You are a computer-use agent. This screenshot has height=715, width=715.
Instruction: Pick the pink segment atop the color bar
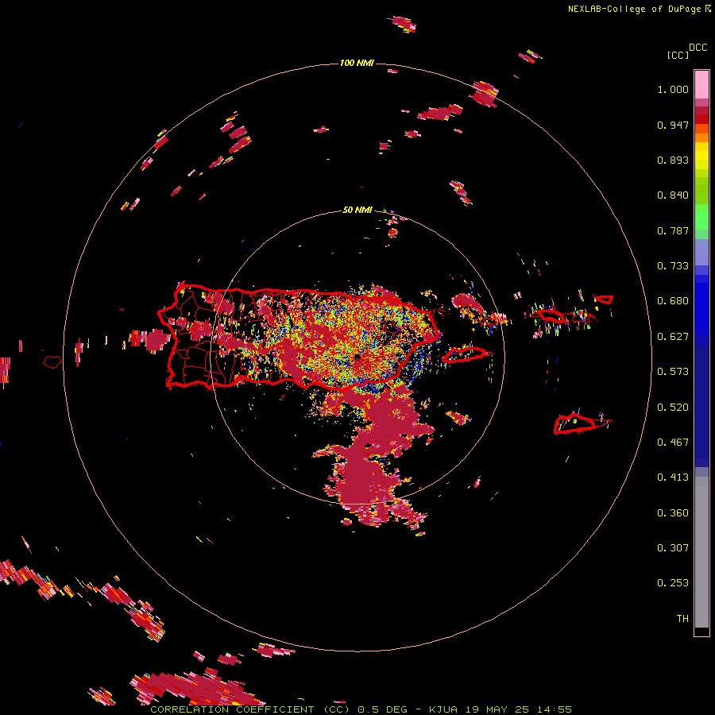(x=701, y=84)
